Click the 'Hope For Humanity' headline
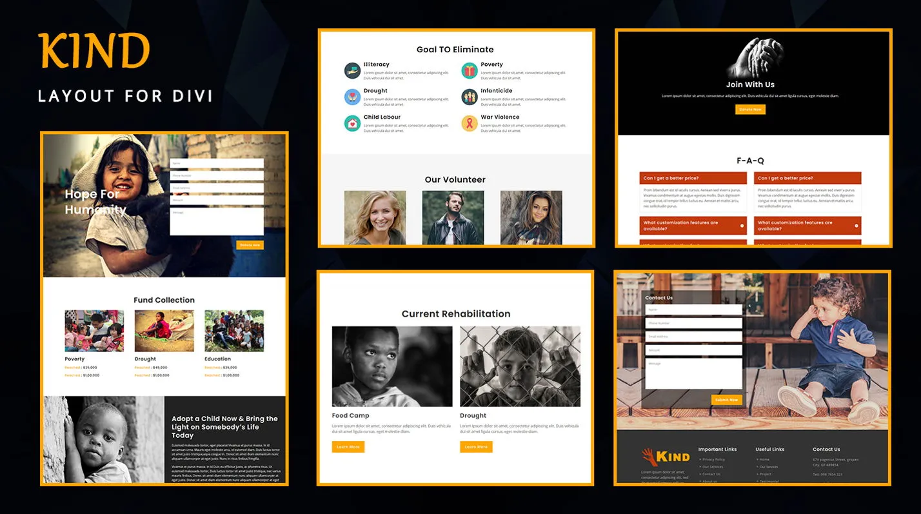Image resolution: width=921 pixels, height=514 pixels. tap(95, 202)
